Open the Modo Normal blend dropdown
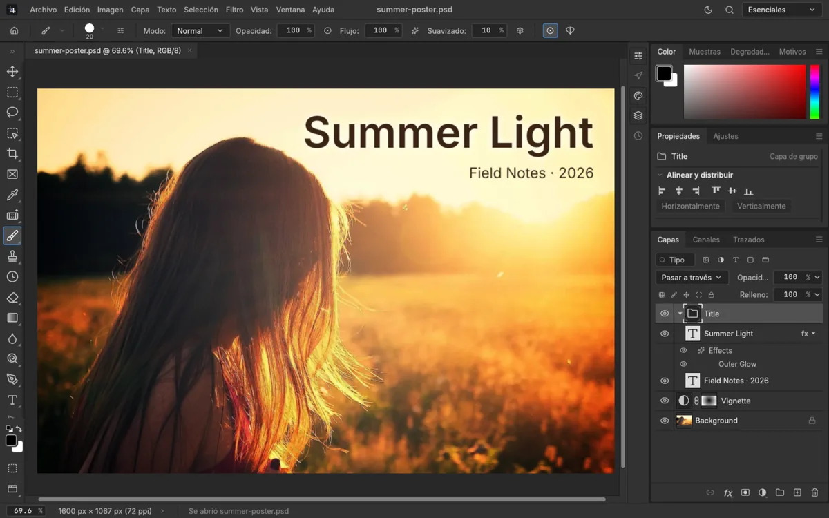 pos(200,30)
